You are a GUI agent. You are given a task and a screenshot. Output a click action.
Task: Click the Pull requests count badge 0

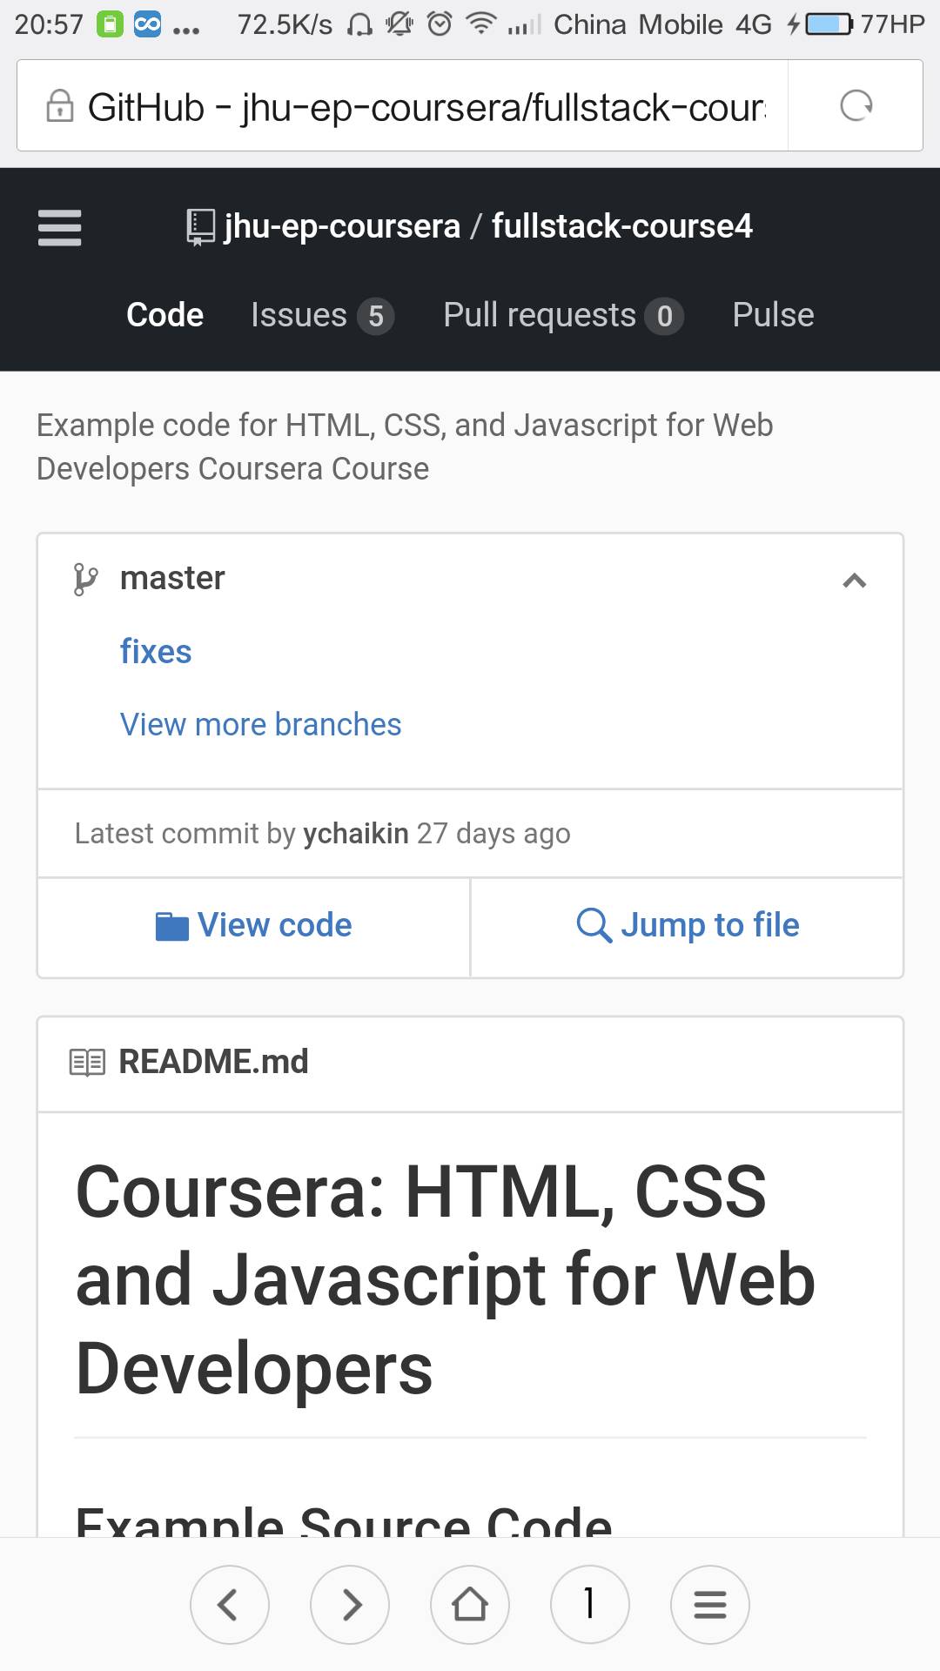coord(664,316)
